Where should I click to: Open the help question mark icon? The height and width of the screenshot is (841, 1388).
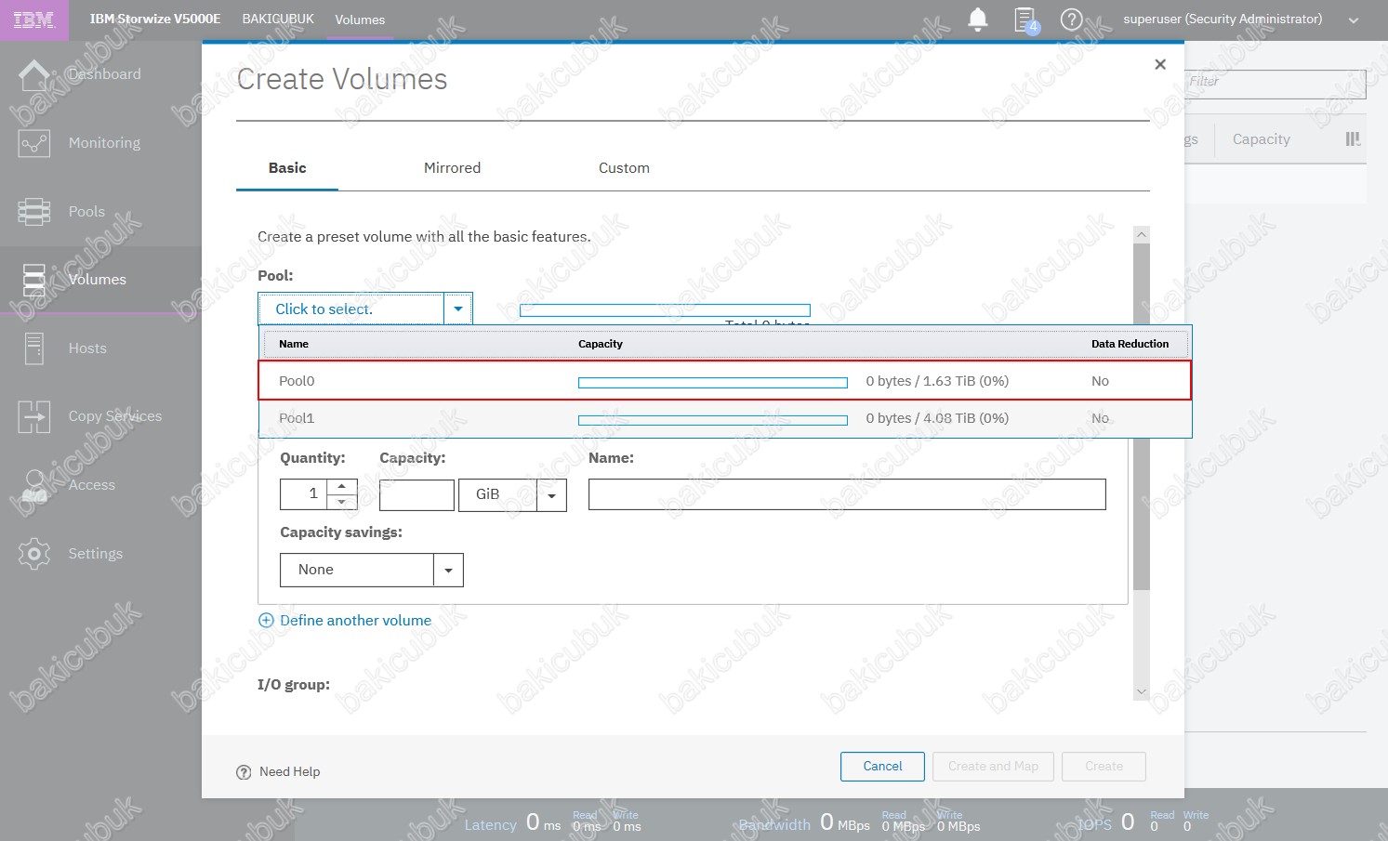pos(1072,20)
